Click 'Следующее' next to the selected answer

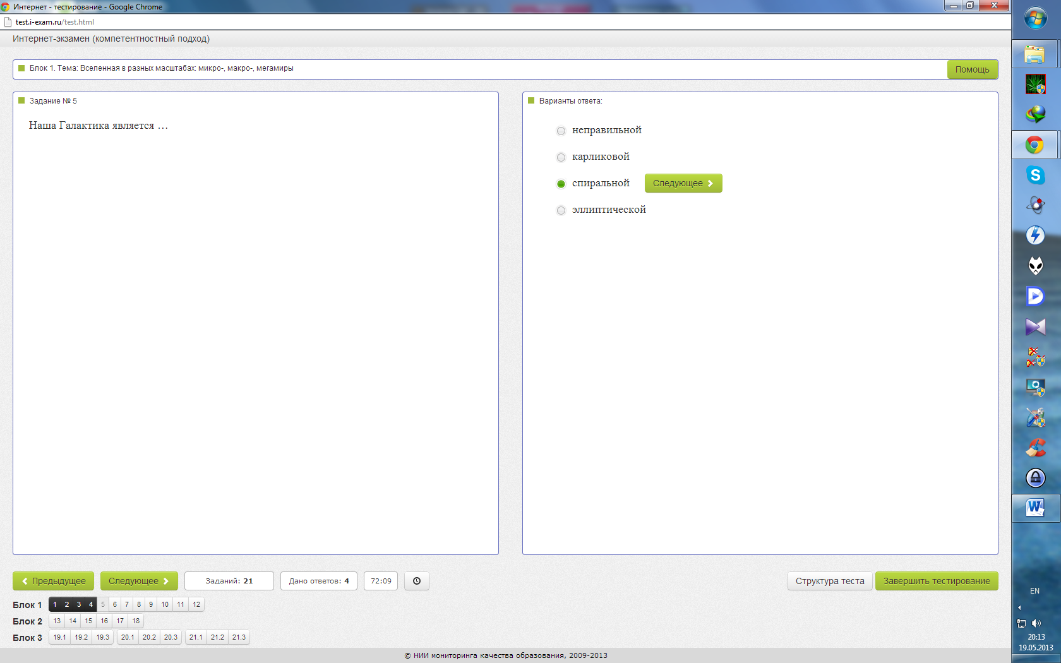coord(683,183)
